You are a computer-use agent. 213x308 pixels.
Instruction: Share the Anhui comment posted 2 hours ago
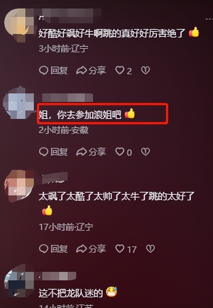tap(91, 152)
